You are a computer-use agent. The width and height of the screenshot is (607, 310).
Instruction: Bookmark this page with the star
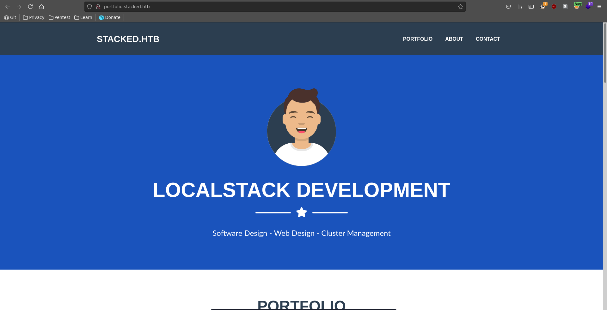click(461, 7)
